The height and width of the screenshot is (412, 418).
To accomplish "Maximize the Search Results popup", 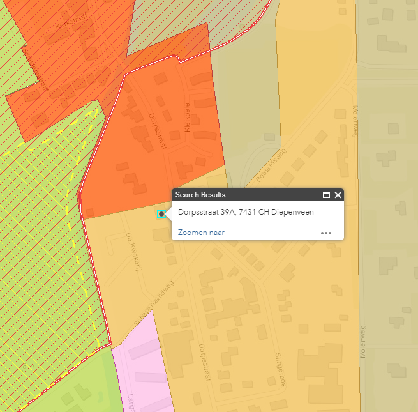I will click(326, 195).
